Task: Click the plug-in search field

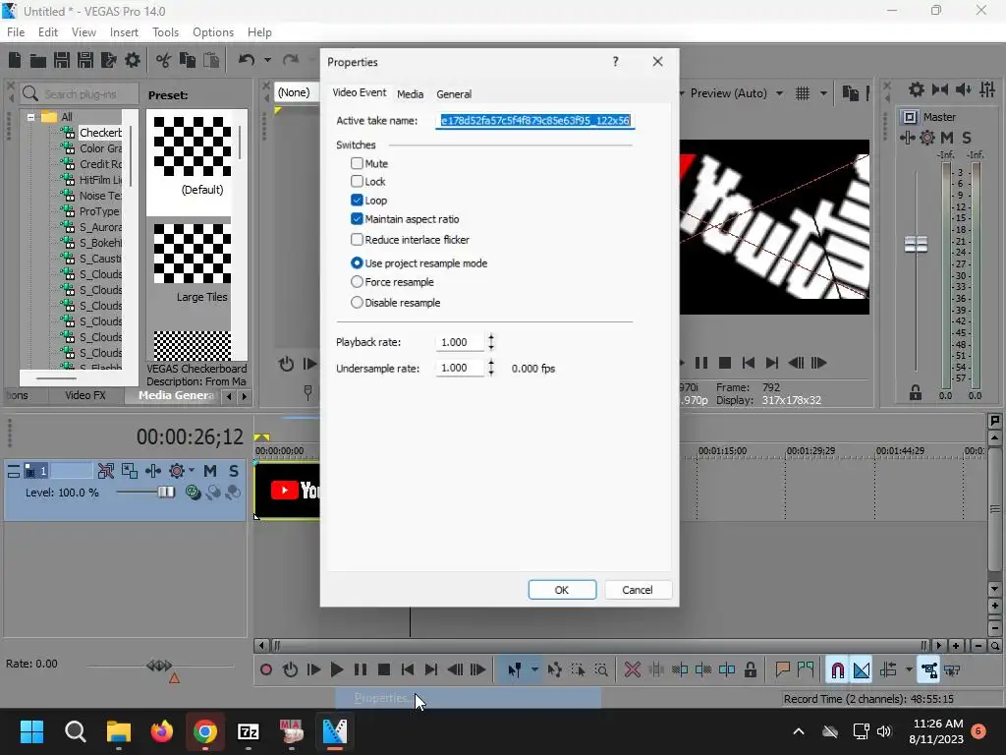Action: (79, 93)
